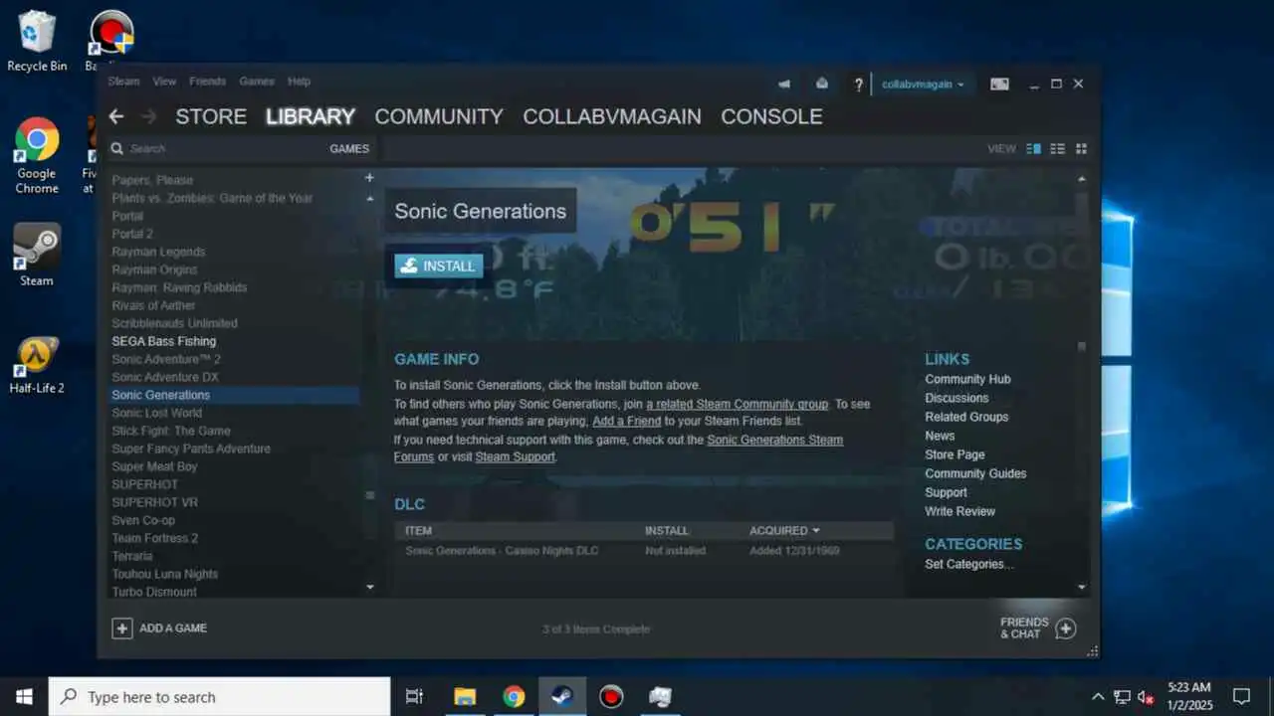The image size is (1274, 716).
Task: Click the plus expander above the game list
Action: (x=369, y=177)
